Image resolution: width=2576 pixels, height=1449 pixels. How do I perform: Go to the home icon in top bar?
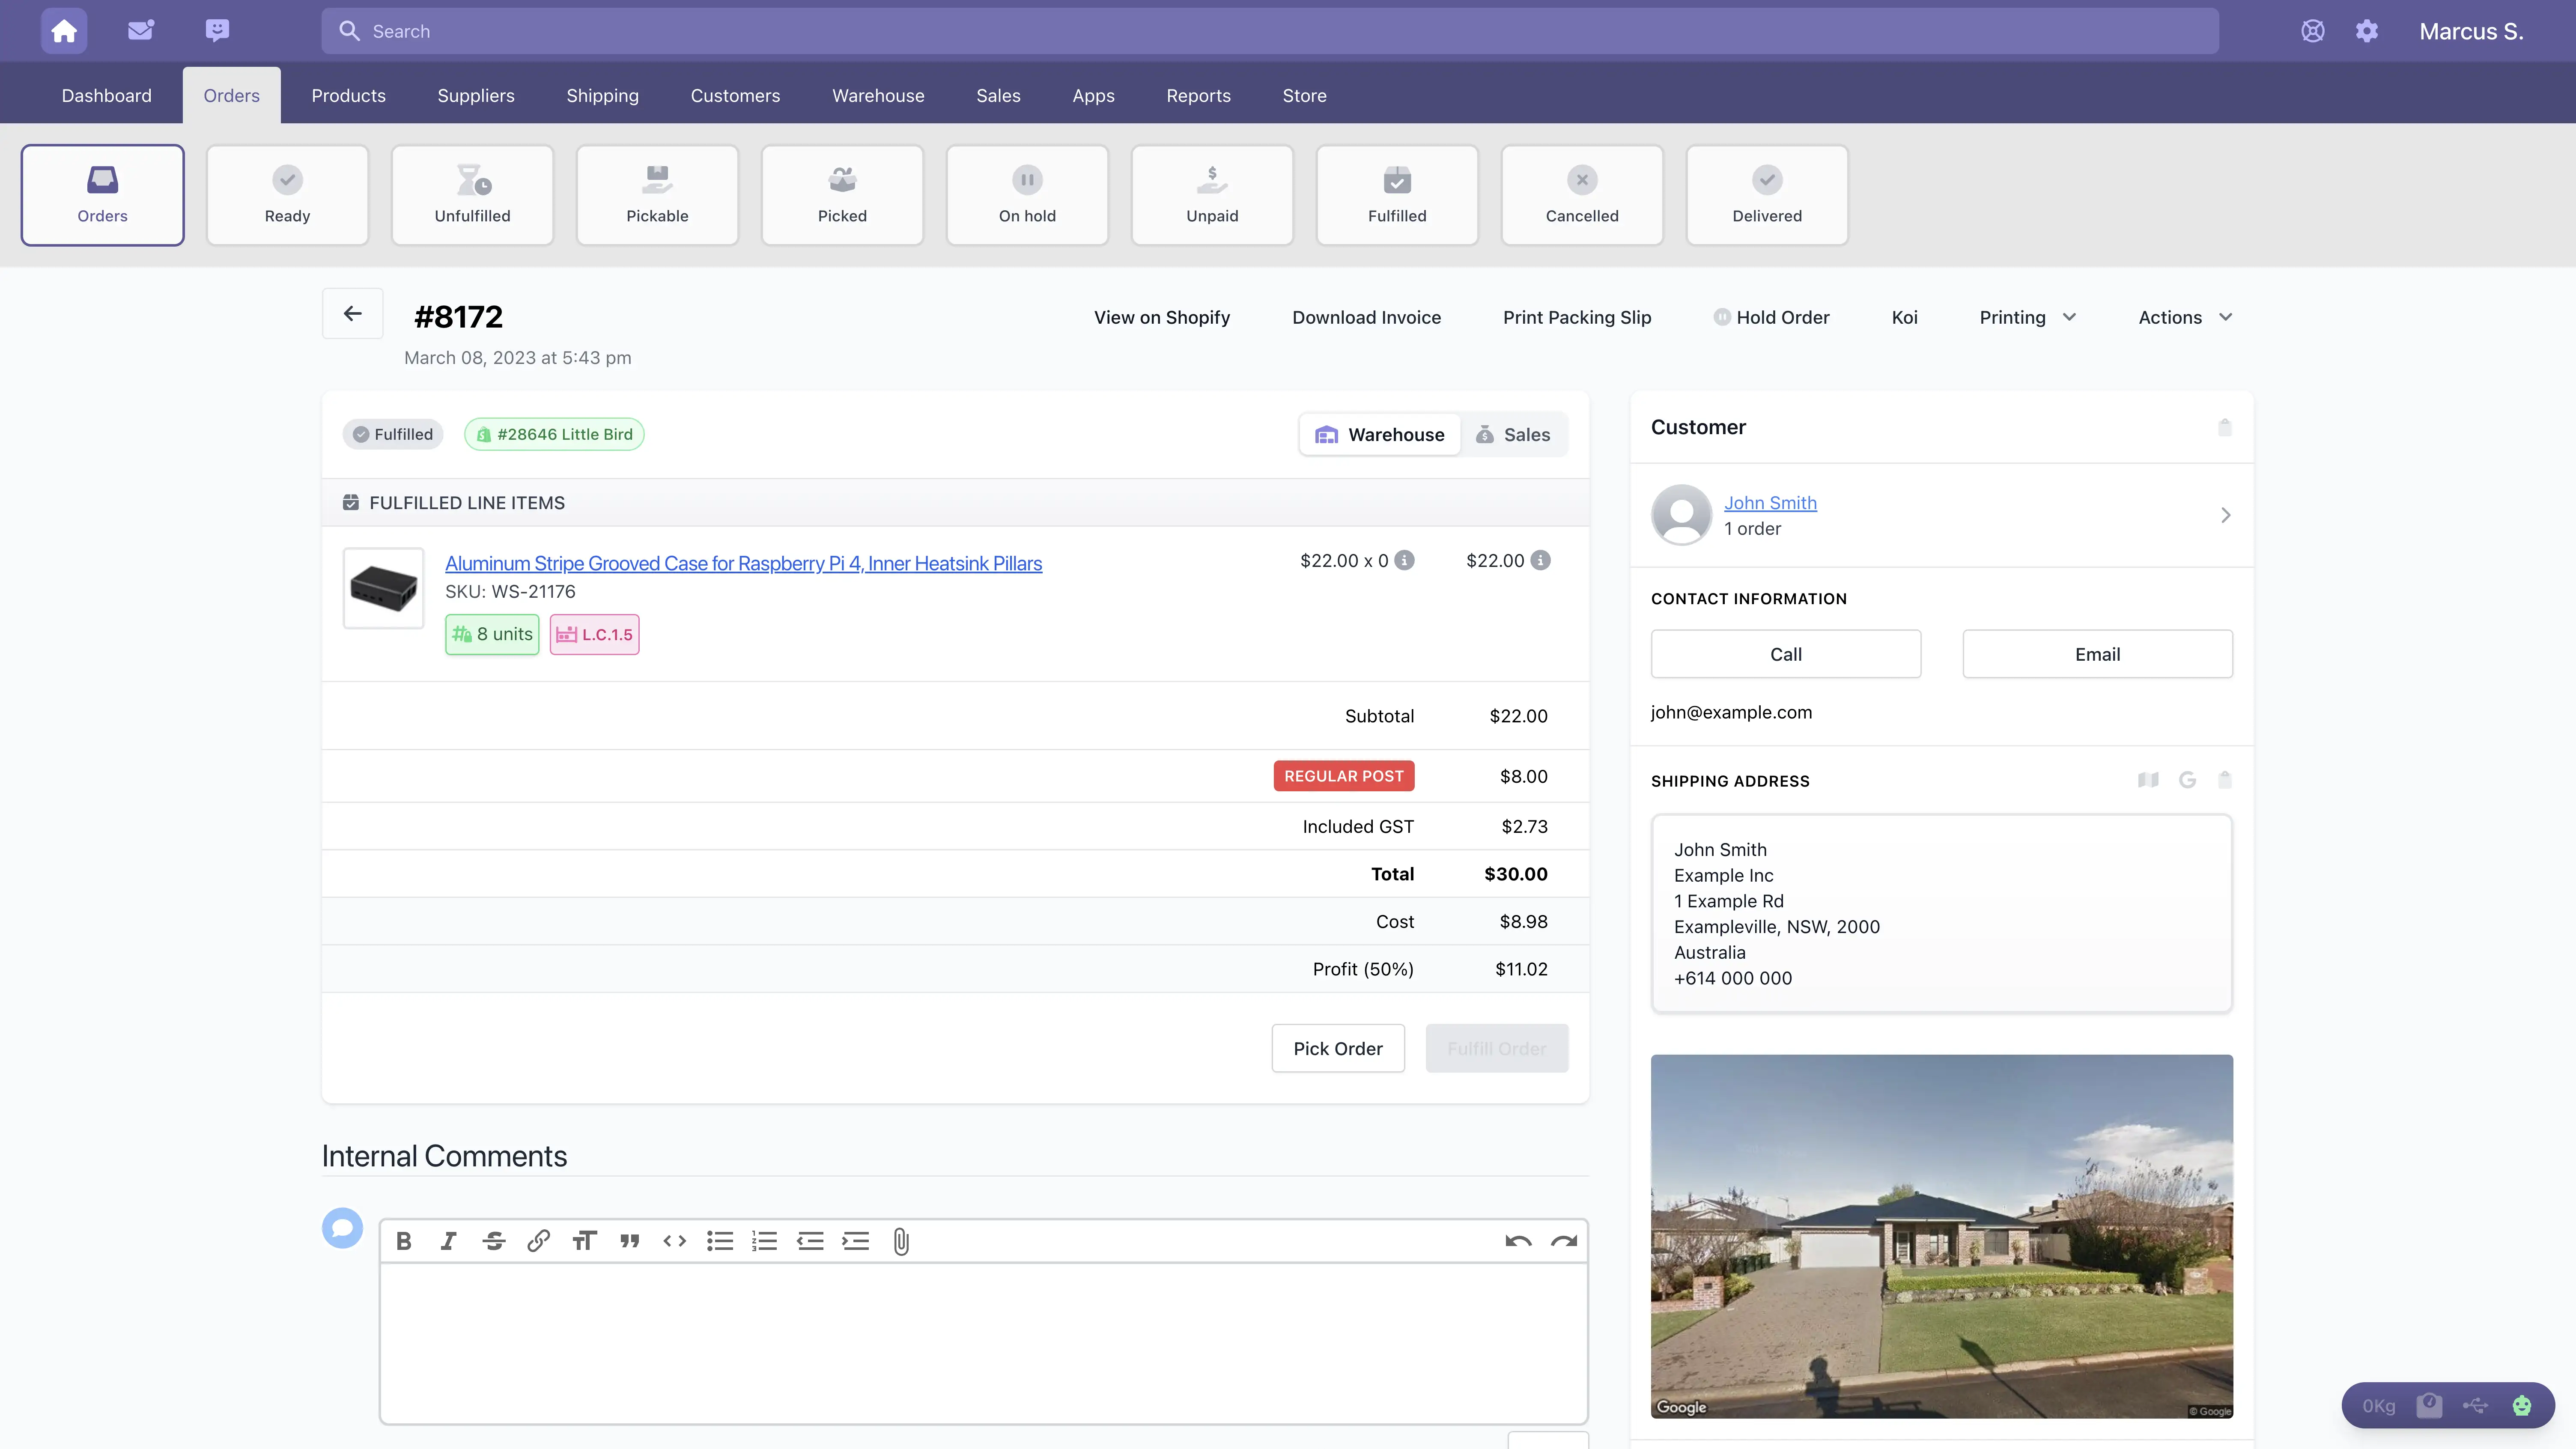click(x=64, y=31)
